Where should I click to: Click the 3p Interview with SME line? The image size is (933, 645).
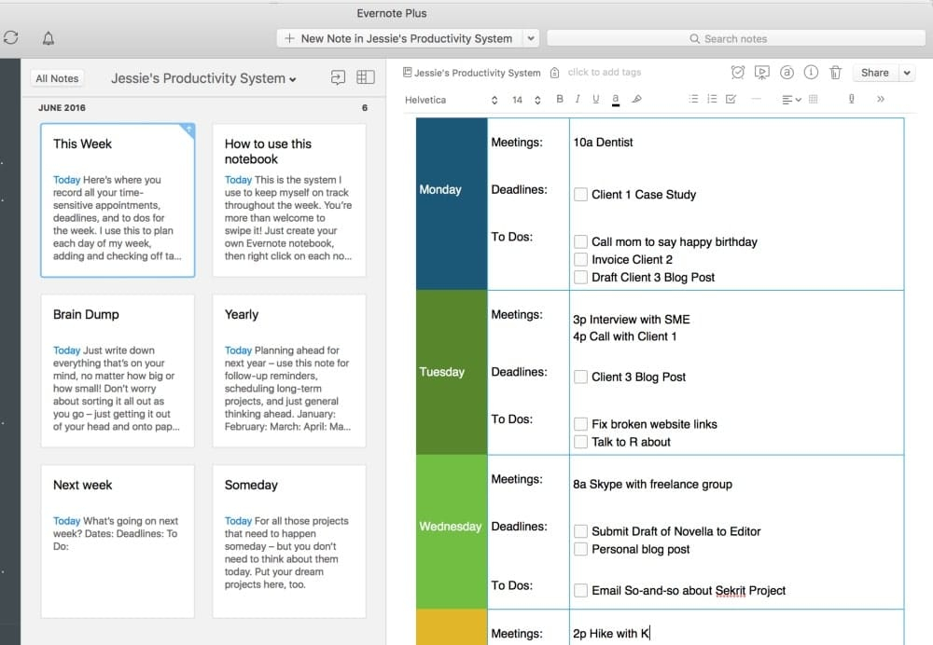(x=632, y=319)
